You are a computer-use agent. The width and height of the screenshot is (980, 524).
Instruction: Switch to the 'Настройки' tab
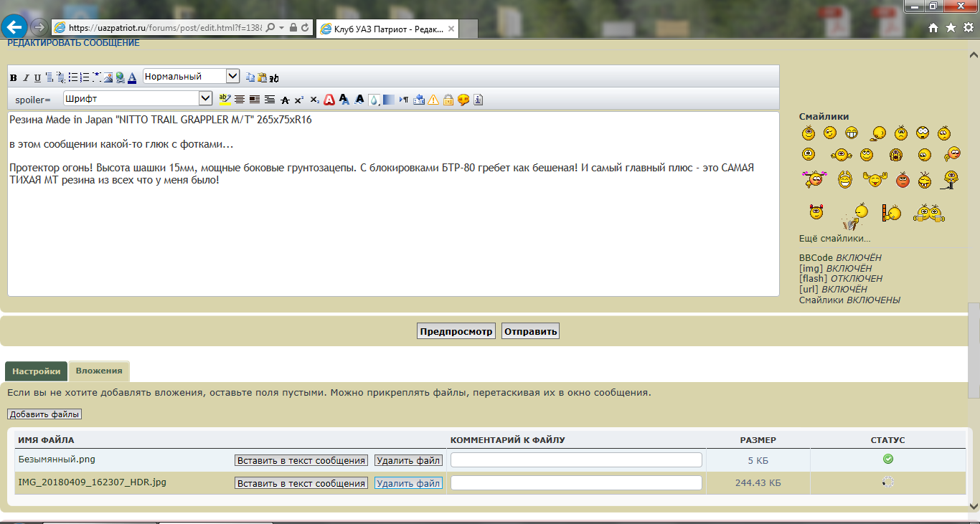click(36, 371)
